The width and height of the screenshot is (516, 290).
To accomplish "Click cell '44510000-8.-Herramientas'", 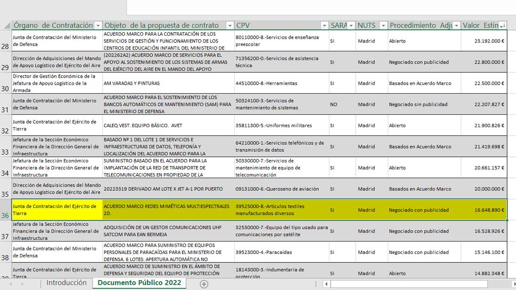I will pyautogui.click(x=282, y=83).
